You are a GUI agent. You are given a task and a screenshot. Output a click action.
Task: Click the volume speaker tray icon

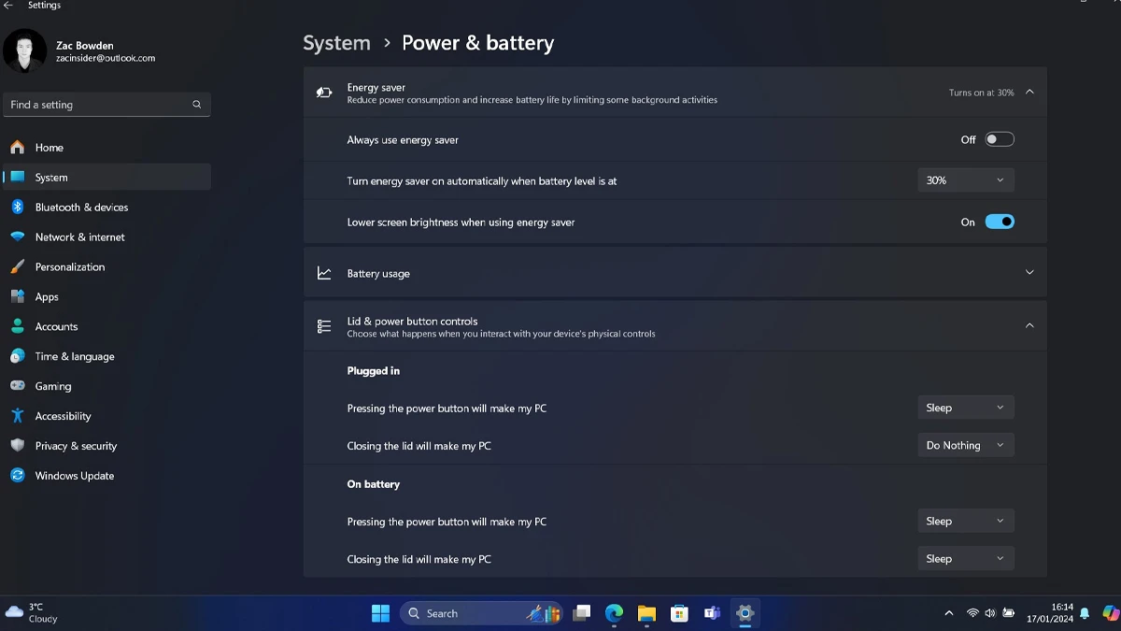point(990,613)
